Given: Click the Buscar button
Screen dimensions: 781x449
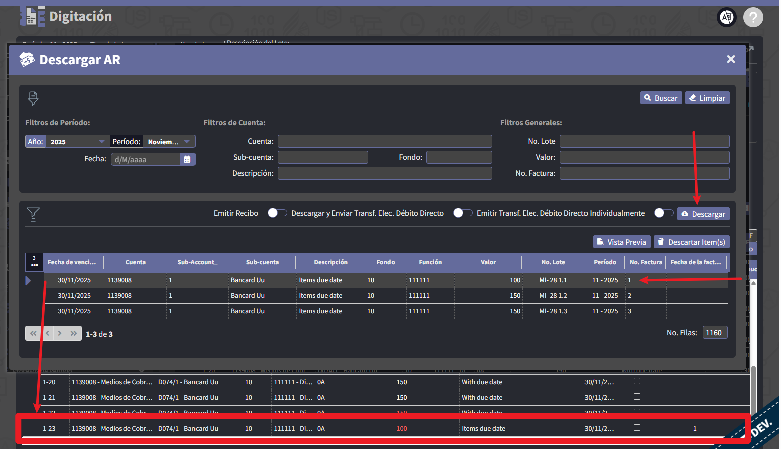Looking at the screenshot, I should click(660, 98).
